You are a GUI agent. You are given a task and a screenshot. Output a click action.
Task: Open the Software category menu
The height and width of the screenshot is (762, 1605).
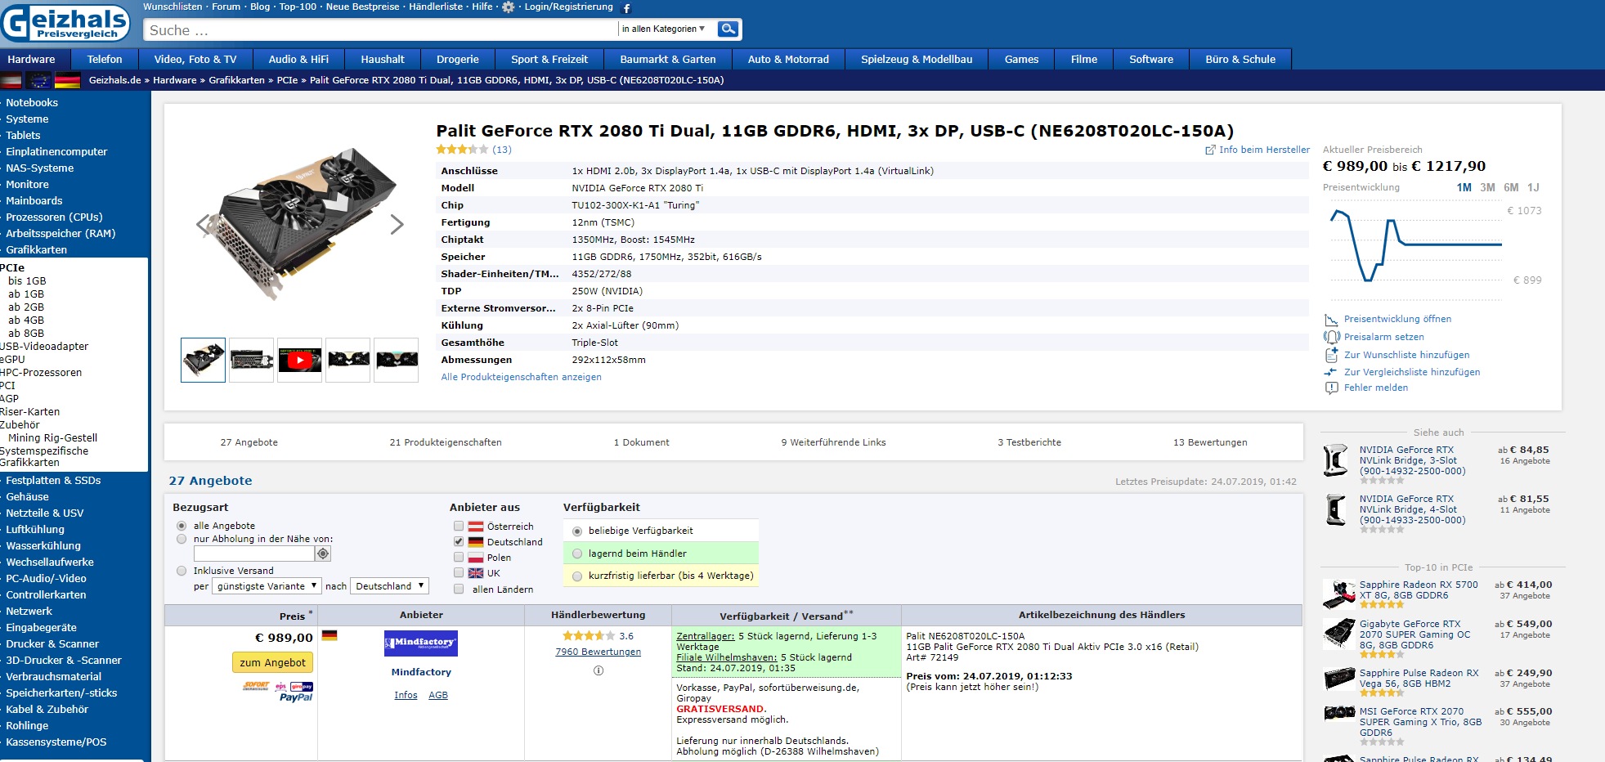tap(1151, 59)
